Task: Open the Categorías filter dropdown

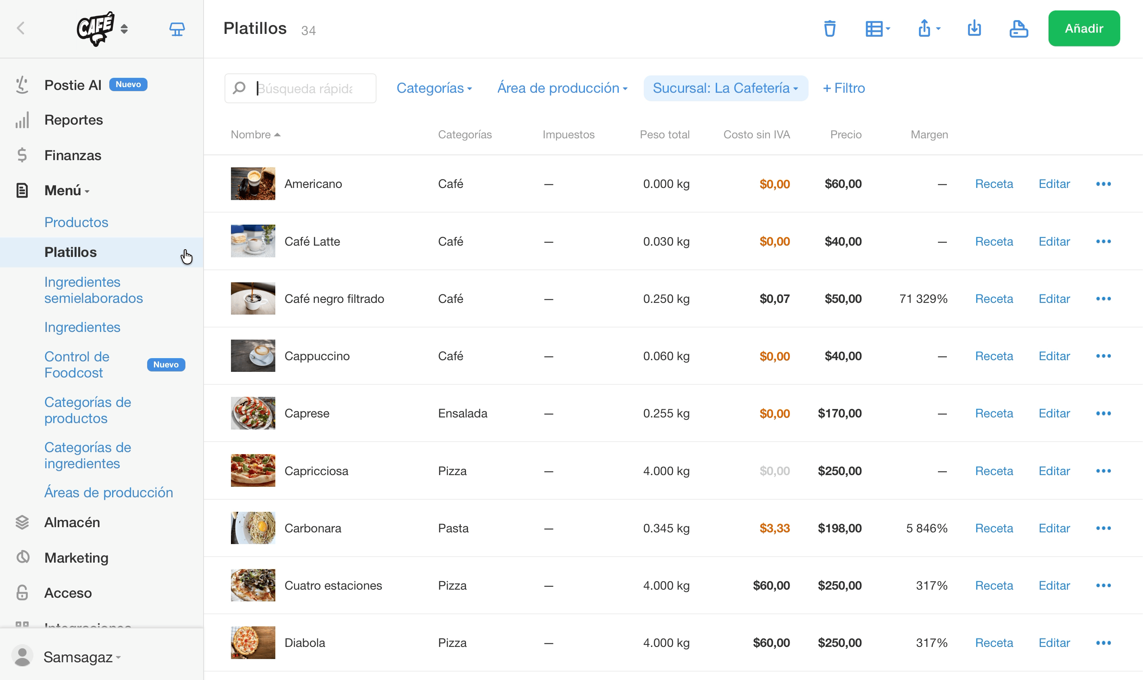Action: (x=434, y=88)
